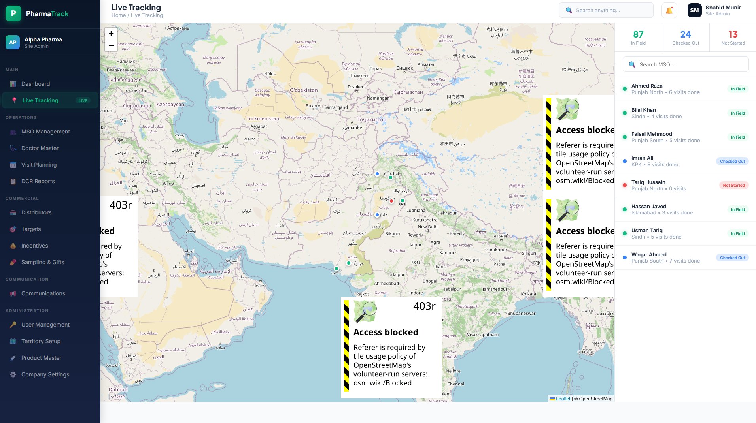Select Imran Ali row
Screen dimensions: 756x423
[686, 162]
